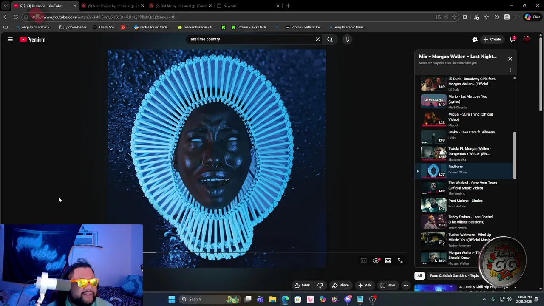Run the YouTube search with the magnifier button
Screen dimensions: 544x306
point(330,39)
